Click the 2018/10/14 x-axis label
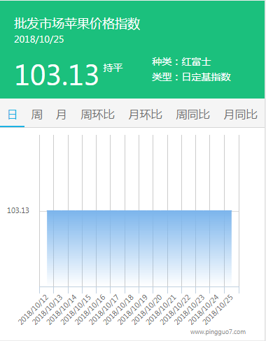The width and height of the screenshot is (266, 341). click(x=62, y=310)
